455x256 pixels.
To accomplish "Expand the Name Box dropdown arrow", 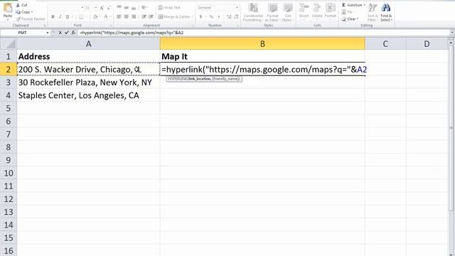I will click(48, 33).
